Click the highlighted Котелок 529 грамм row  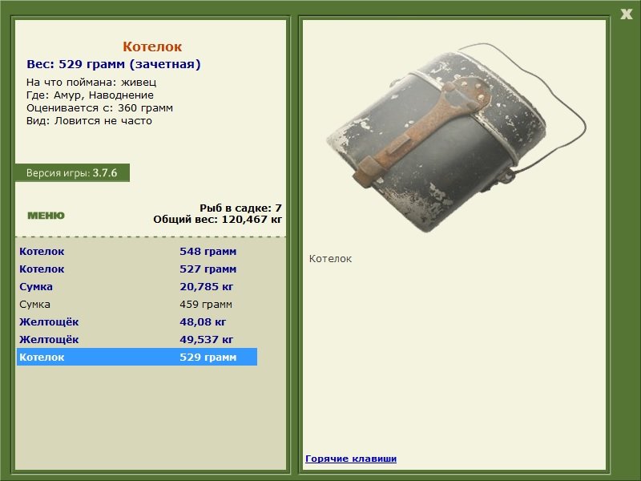[x=136, y=358]
